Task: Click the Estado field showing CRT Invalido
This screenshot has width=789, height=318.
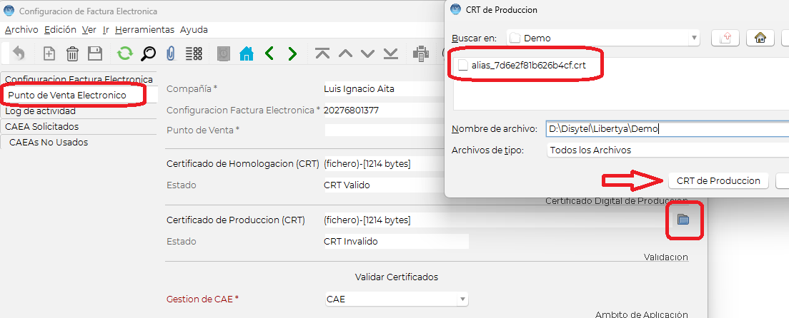Action: point(396,241)
